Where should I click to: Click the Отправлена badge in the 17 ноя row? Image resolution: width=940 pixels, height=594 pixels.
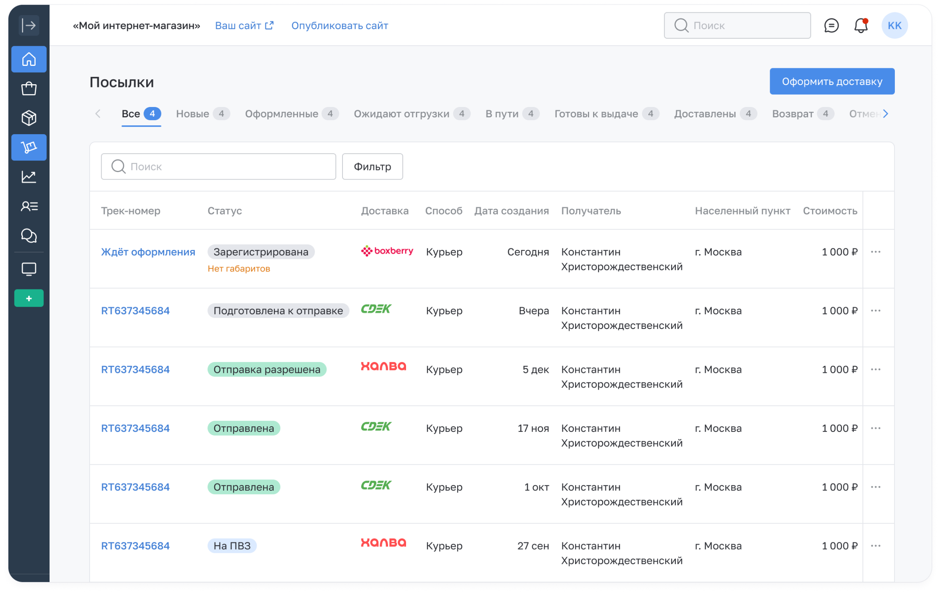pos(244,428)
